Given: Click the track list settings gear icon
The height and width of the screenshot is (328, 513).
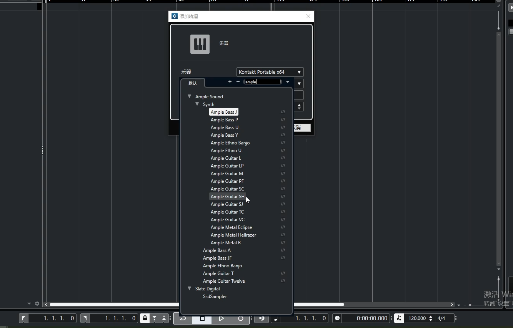Looking at the screenshot, I should click(37, 303).
